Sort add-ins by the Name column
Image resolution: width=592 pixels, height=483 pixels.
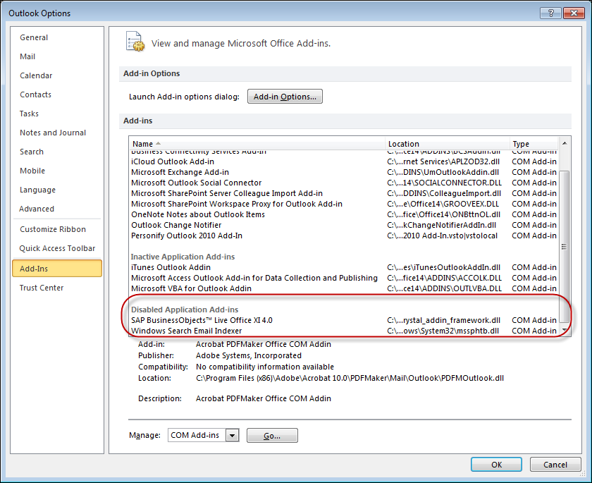[x=257, y=144]
